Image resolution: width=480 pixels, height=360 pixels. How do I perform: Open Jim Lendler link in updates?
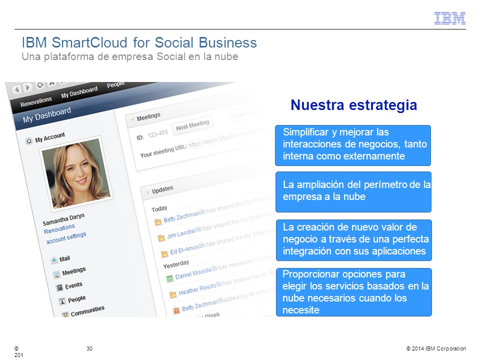[181, 233]
